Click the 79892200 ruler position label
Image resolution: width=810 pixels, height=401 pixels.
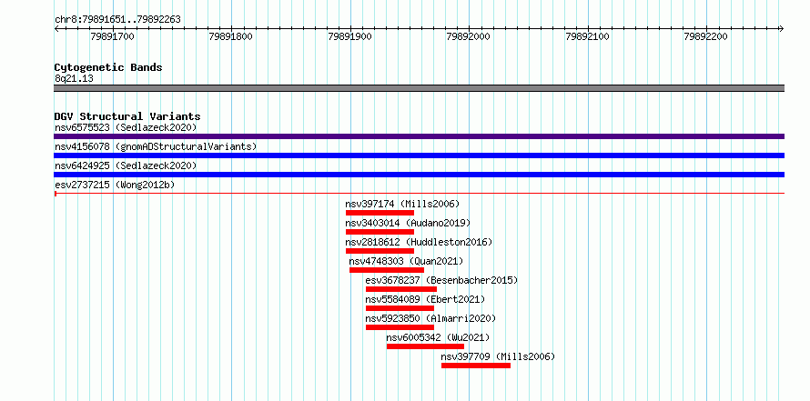pyautogui.click(x=705, y=36)
